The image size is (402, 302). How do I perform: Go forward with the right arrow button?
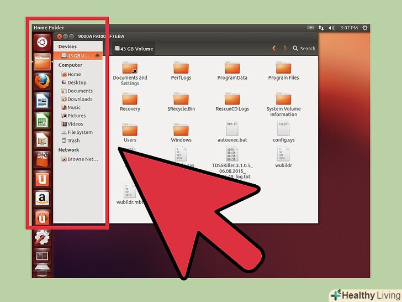click(285, 48)
